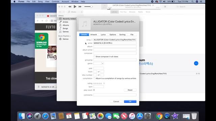216x121 pixels.
Task: Click the song playback progress bar
Action: [134, 9]
